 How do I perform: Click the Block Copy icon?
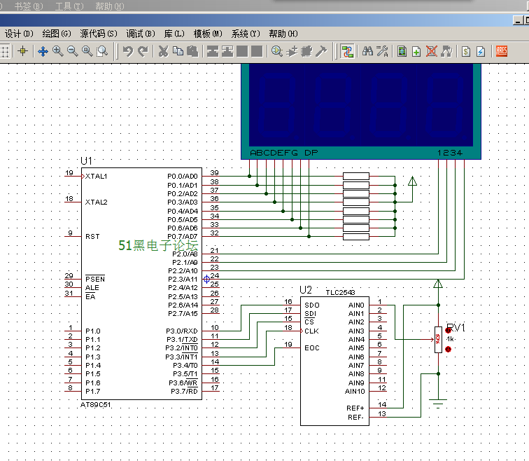(x=213, y=51)
